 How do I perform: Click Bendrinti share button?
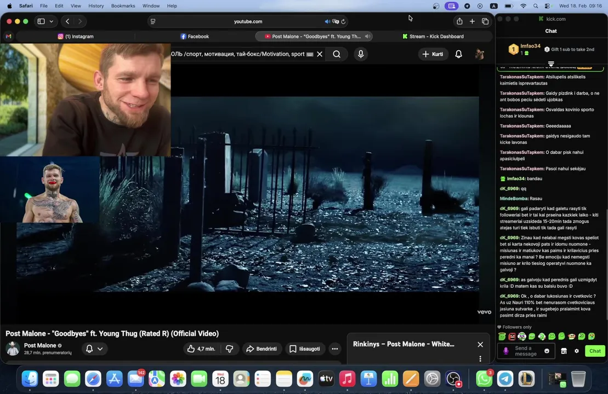262,349
